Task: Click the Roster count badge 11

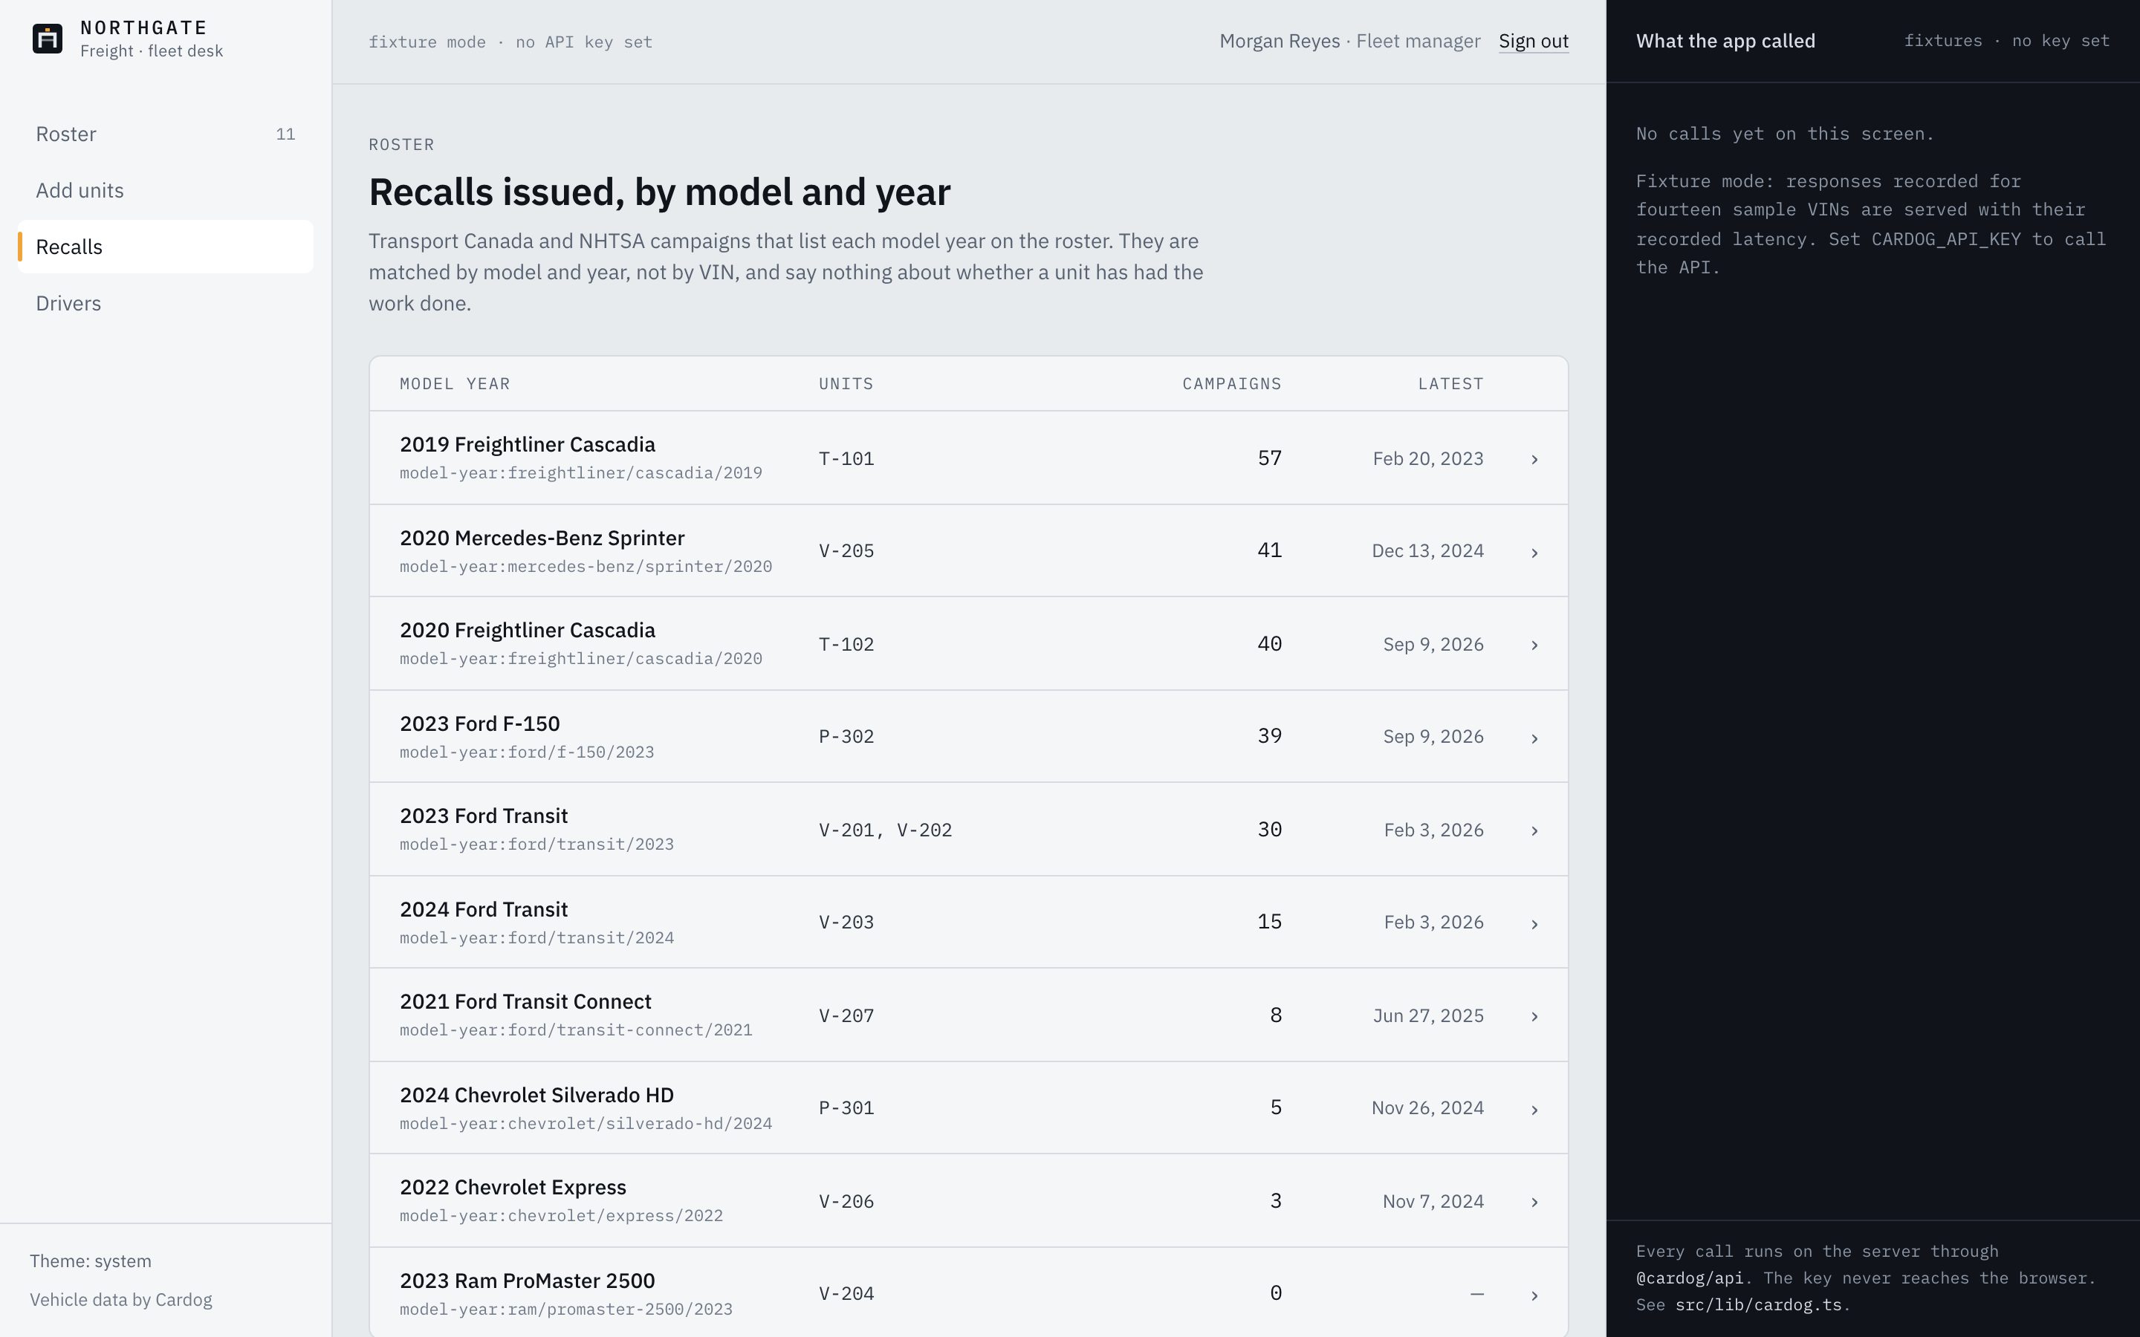Action: tap(285, 134)
